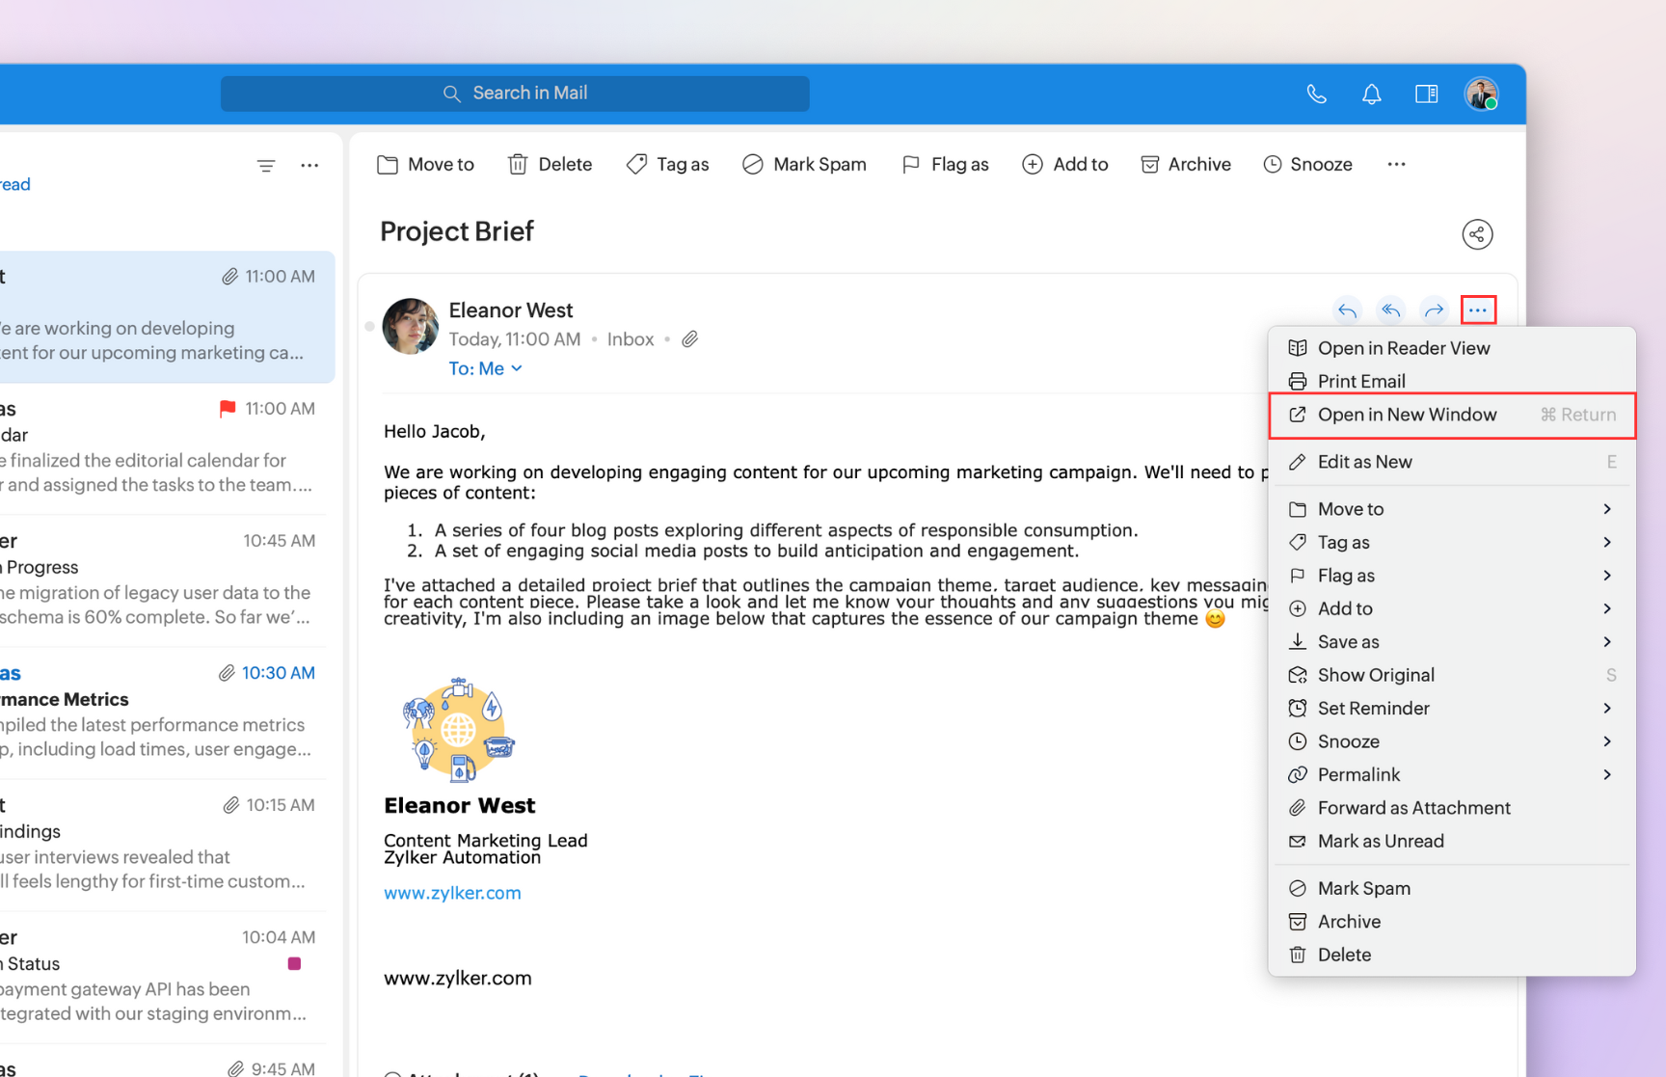Click the Eleanor West sender name
Viewport: 1666px width, 1077px height.
click(511, 310)
